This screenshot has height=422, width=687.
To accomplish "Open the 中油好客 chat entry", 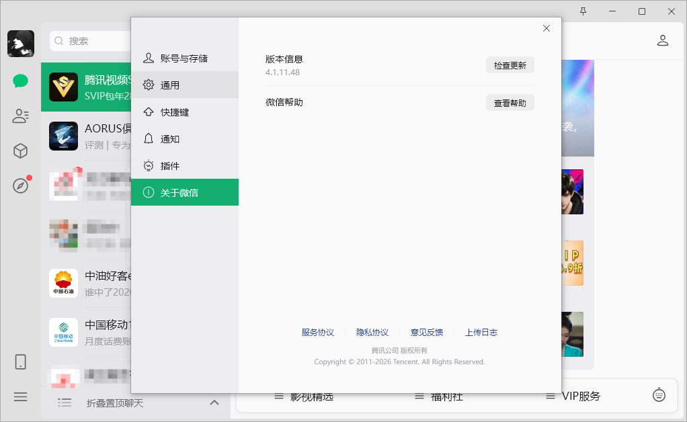I will click(x=86, y=283).
